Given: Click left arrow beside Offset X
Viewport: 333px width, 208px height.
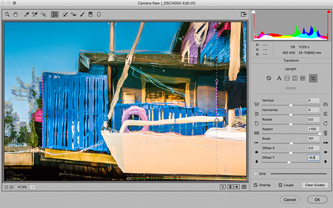Looking at the screenshot, I should tap(256, 152).
